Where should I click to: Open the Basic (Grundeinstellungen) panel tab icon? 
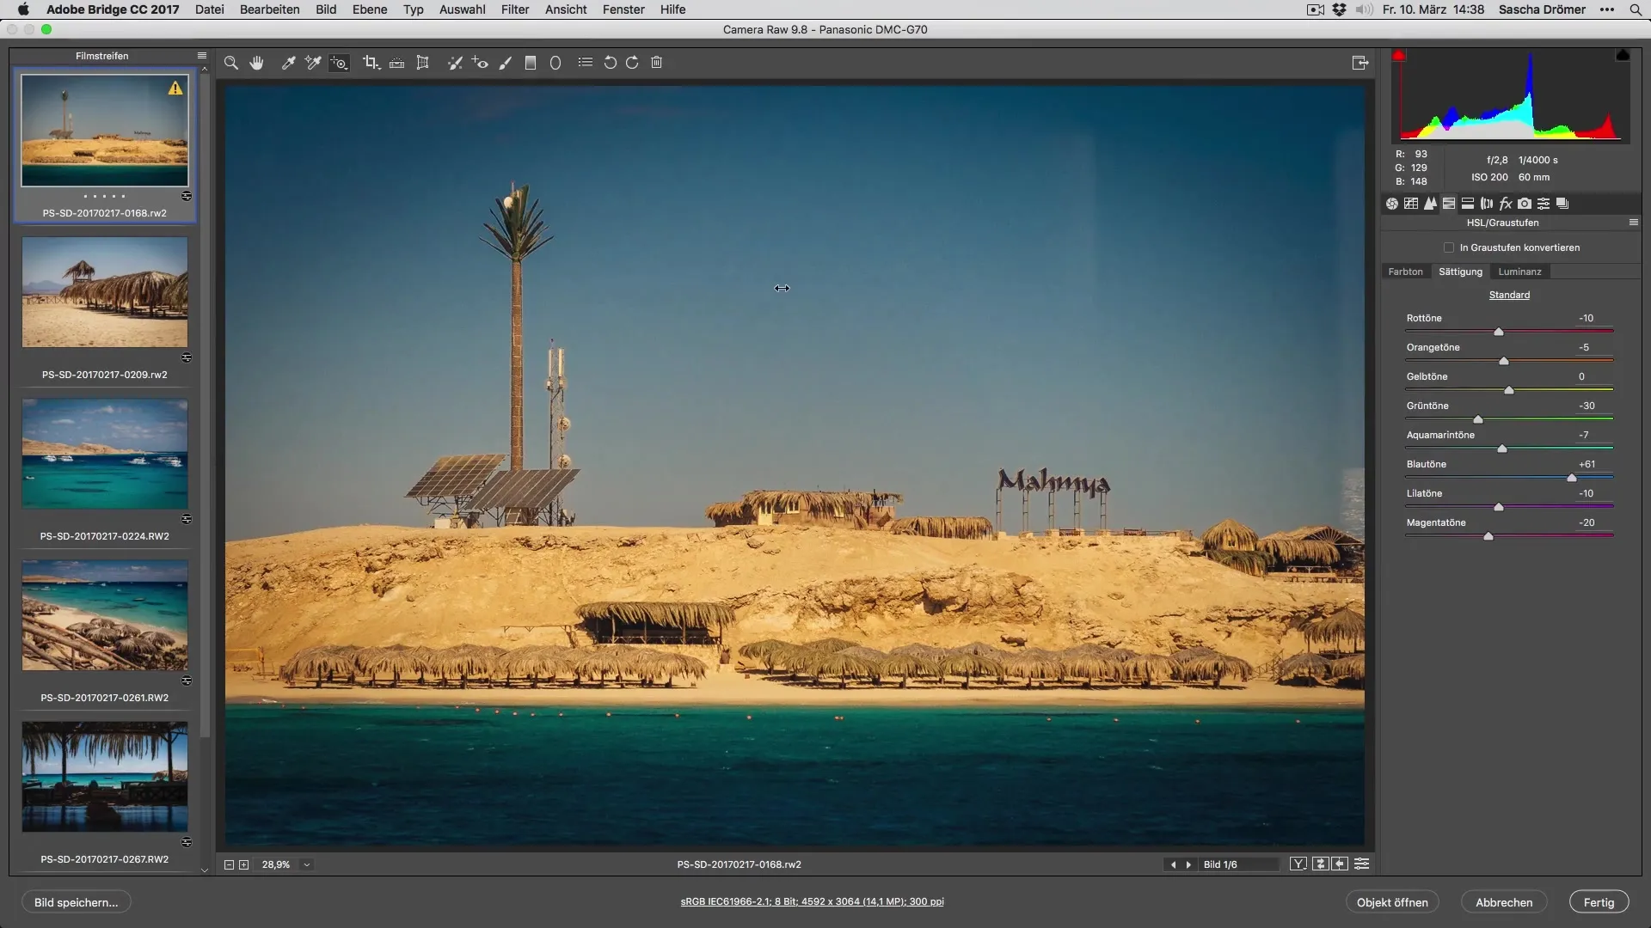(x=1392, y=204)
